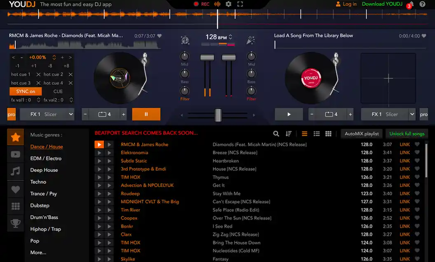
Task: Set hot cue 3
Action: (x=21, y=83)
